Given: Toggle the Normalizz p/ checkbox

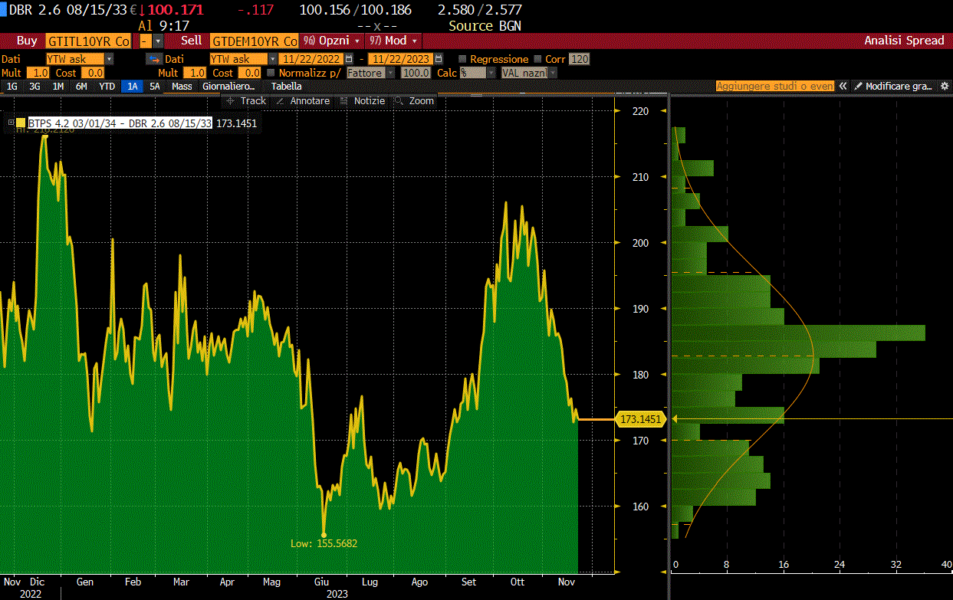Looking at the screenshot, I should [271, 73].
